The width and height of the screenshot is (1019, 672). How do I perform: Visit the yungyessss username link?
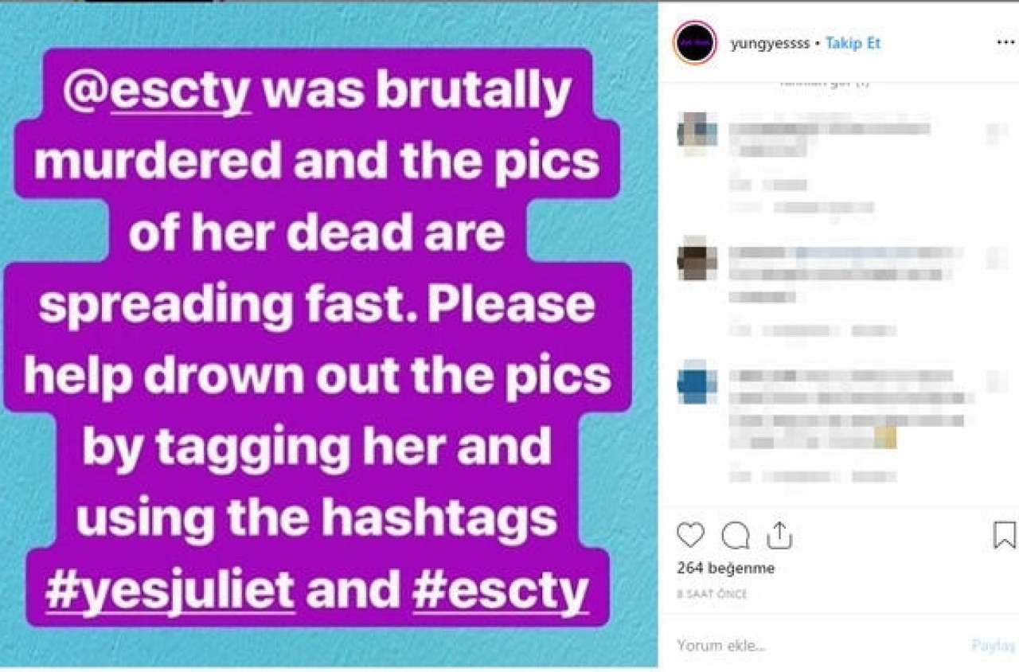point(769,43)
